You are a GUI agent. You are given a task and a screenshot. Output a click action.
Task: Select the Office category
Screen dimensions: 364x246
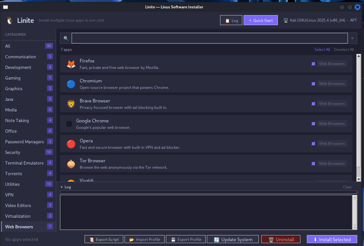pos(28,131)
